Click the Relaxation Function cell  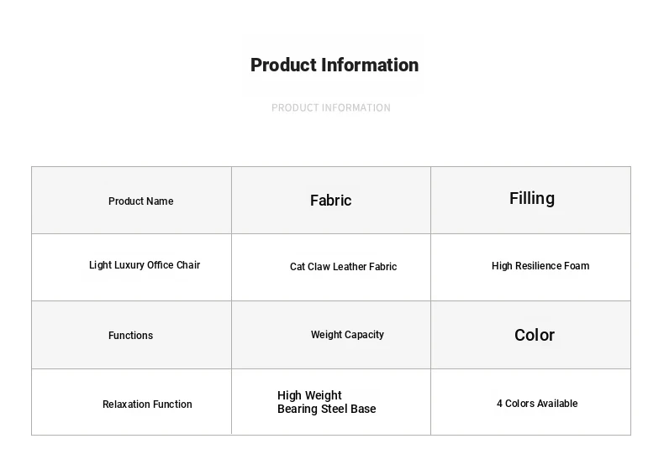[131, 402]
